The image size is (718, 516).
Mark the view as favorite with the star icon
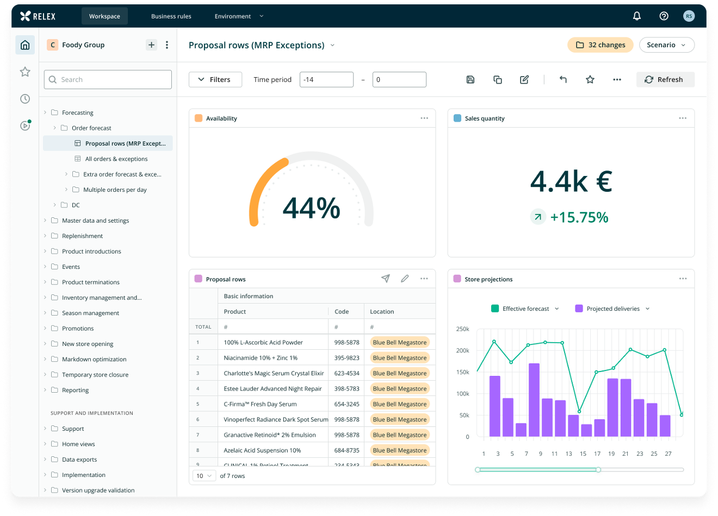[590, 79]
